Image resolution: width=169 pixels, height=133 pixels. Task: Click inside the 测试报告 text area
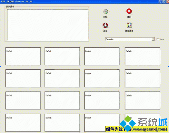click(x=47, y=25)
